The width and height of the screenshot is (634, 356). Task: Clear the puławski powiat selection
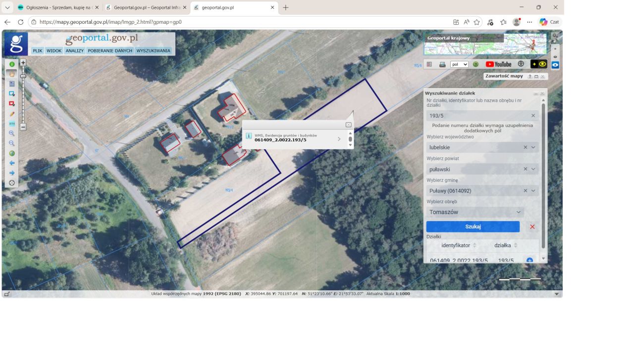526,169
